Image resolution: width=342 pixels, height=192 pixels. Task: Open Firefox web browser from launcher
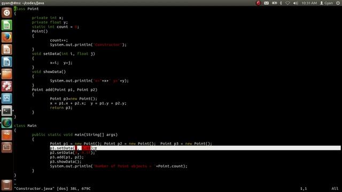7,37
